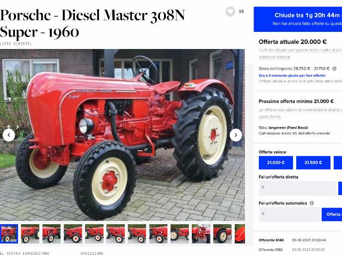This screenshot has width=342, height=257.
Task: Select the first highlighted tractor thumbnail
Action: [x=9, y=233]
